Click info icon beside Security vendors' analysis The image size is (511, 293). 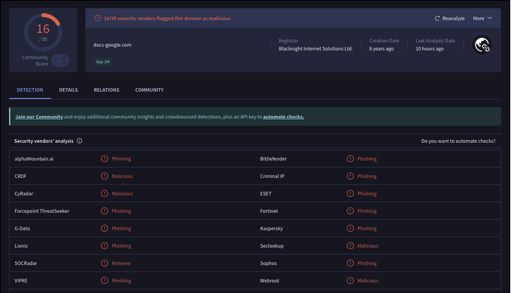(x=80, y=141)
